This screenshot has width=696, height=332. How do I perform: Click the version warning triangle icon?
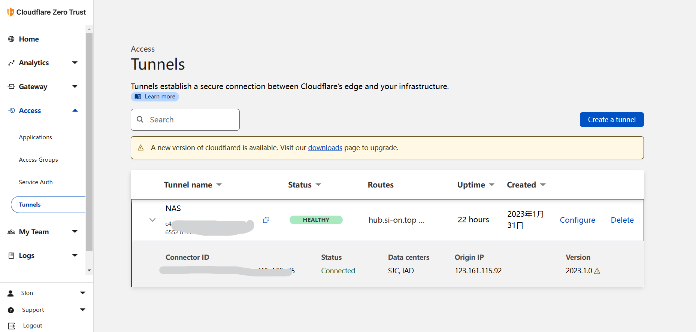coord(597,271)
